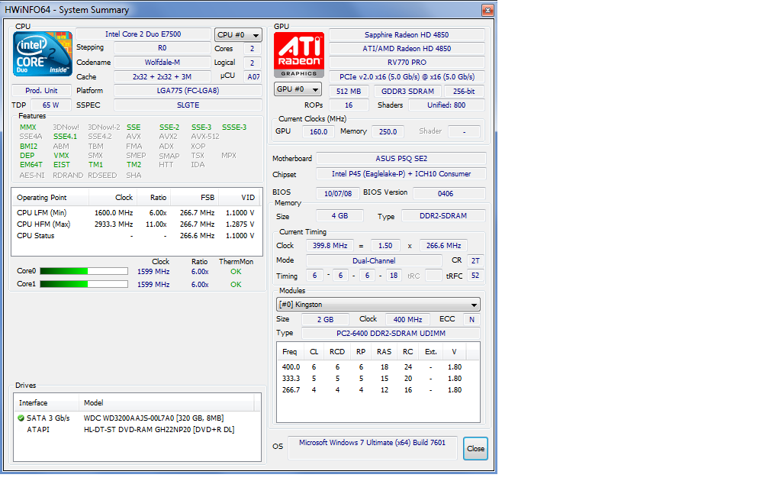
Task: Click the GDDR3 SDRAM memory type field
Action: click(407, 92)
